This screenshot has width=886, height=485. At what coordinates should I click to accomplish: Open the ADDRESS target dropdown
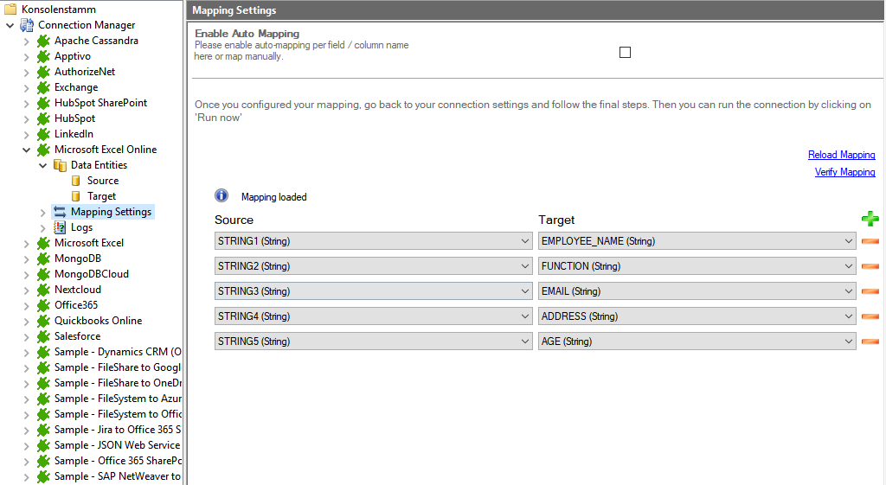[x=848, y=316]
